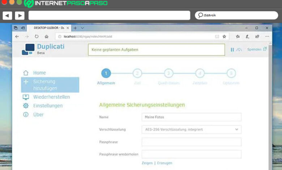282x170 pixels.
Task: Select wizard step 3 circle
Action: (168, 73)
